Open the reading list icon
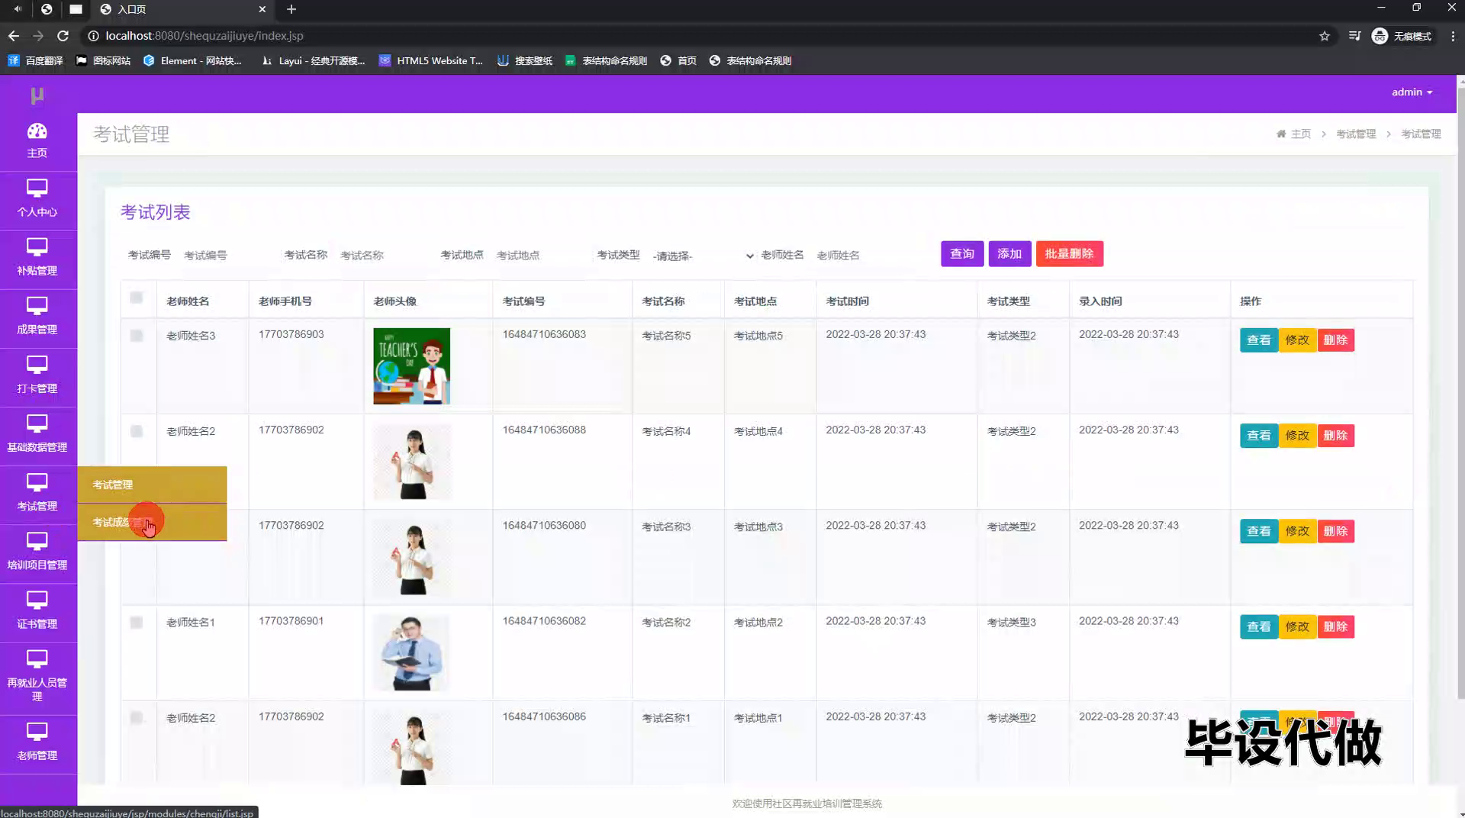Screen dimensions: 1465x818 pos(1354,36)
